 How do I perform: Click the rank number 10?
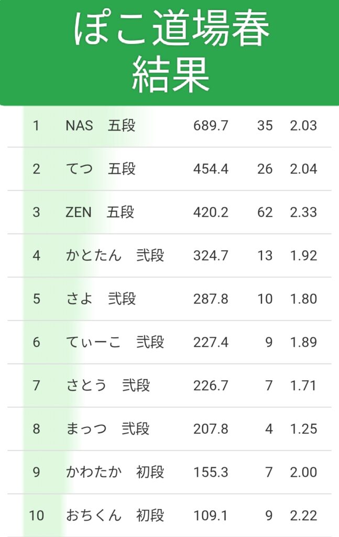click(x=36, y=515)
